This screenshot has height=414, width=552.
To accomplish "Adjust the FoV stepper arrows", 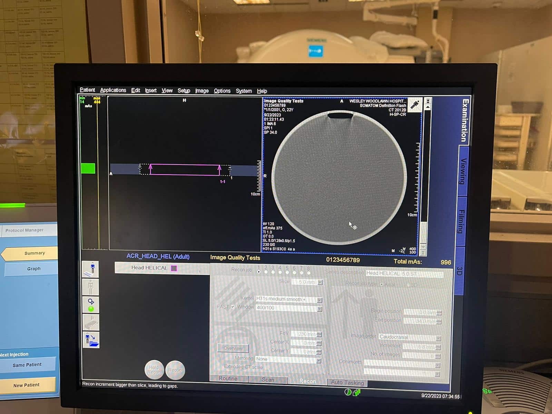I will (319, 334).
